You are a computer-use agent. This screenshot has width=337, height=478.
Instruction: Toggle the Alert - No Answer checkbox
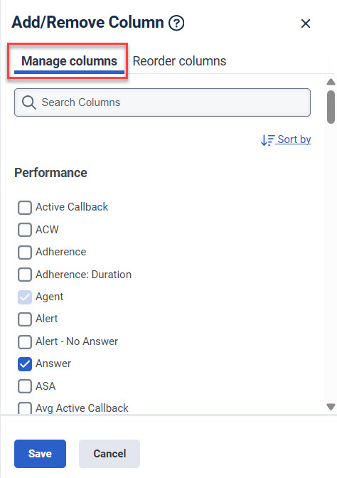point(25,341)
